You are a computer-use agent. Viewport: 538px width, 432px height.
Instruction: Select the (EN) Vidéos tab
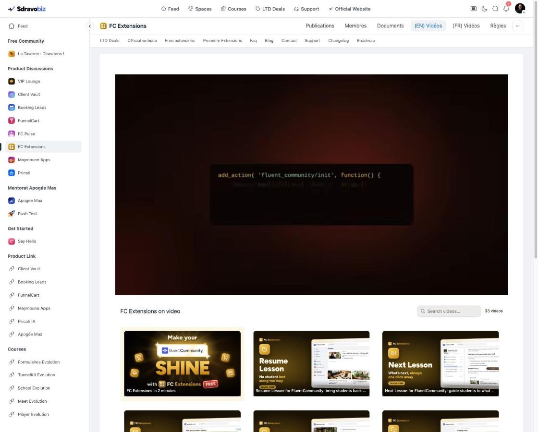pos(428,26)
